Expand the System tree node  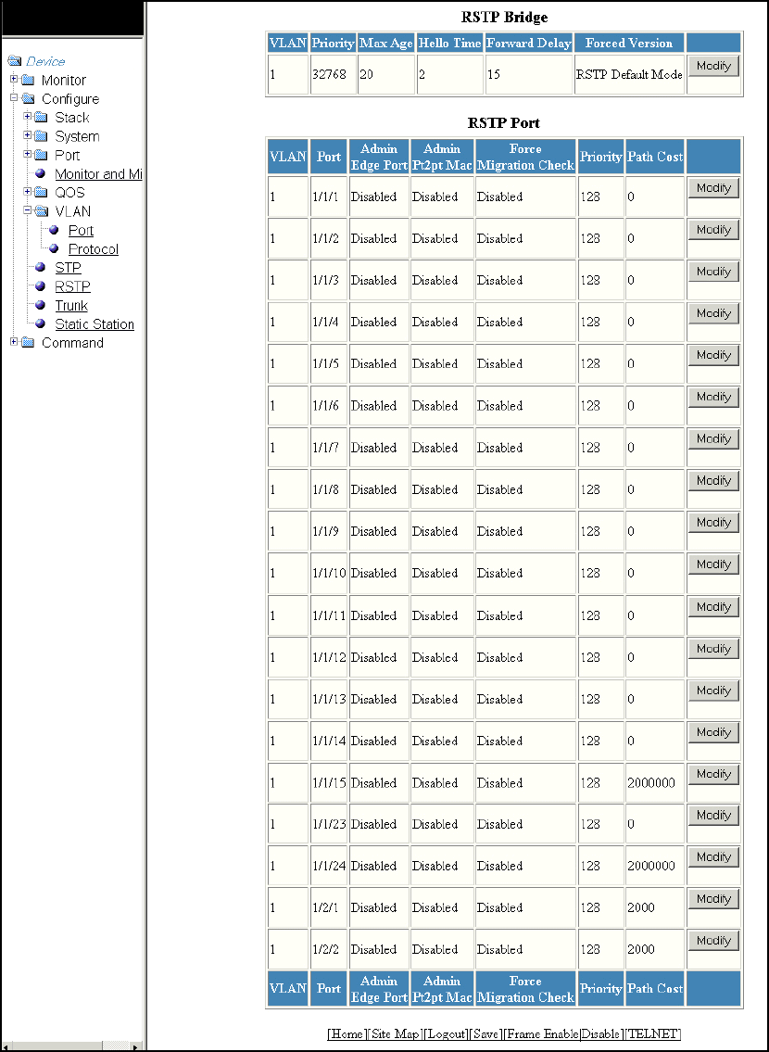28,135
